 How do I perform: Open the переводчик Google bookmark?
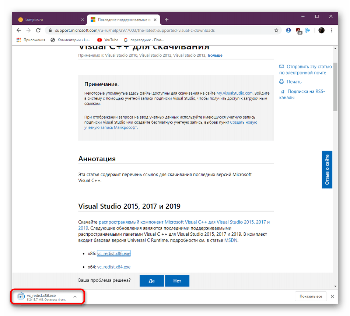click(x=144, y=40)
